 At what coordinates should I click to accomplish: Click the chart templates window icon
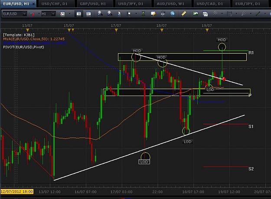click(205, 13)
